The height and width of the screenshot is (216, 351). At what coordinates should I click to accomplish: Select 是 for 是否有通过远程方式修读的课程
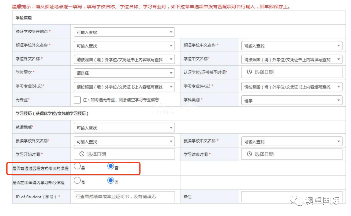[x=77, y=166]
